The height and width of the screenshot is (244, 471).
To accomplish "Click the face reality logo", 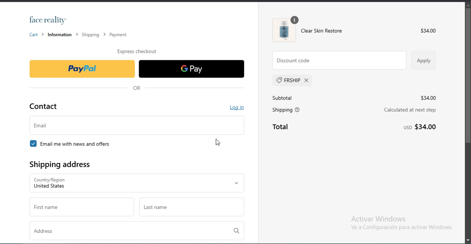I will 48,20.
